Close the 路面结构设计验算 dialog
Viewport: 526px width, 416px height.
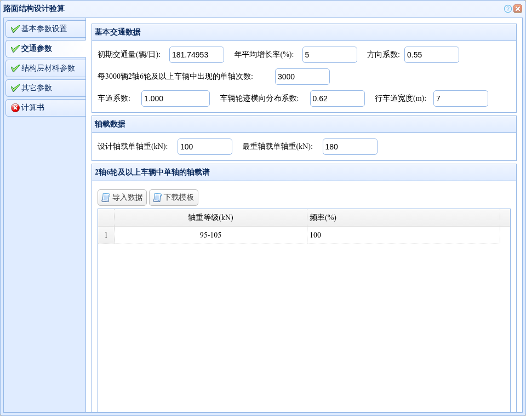point(518,9)
